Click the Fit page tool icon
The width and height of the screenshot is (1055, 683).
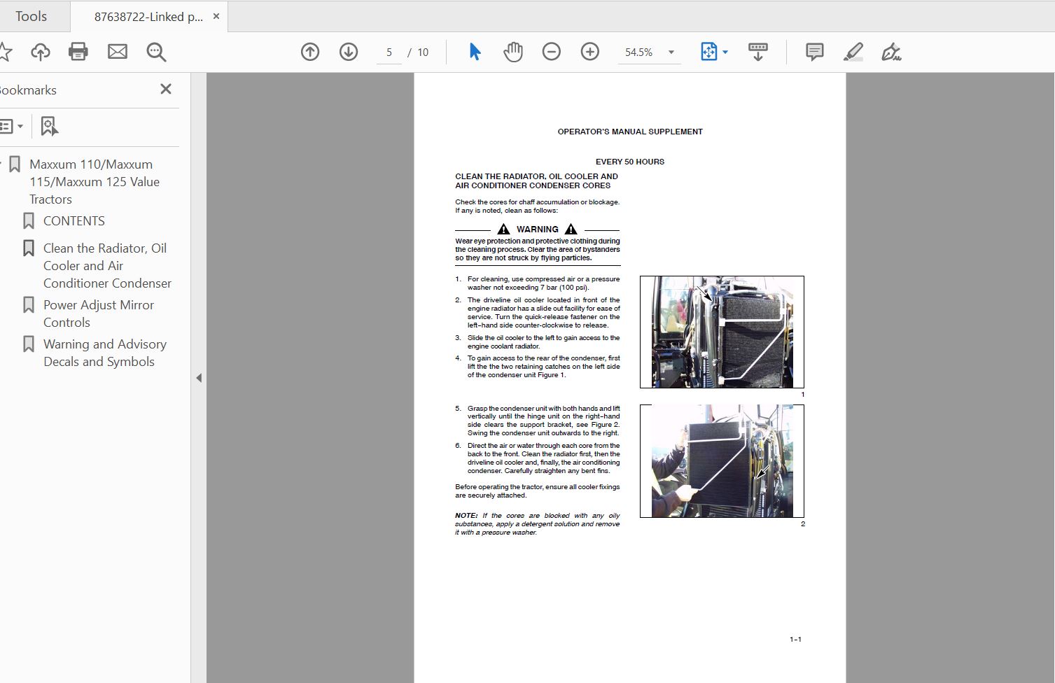[708, 52]
